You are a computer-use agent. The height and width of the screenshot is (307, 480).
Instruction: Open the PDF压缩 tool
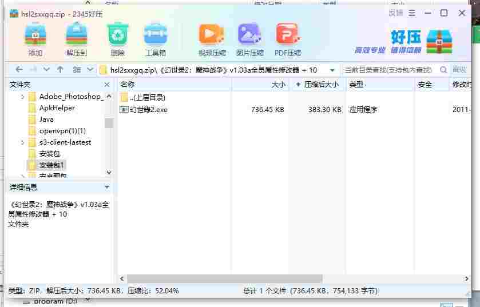pyautogui.click(x=288, y=35)
